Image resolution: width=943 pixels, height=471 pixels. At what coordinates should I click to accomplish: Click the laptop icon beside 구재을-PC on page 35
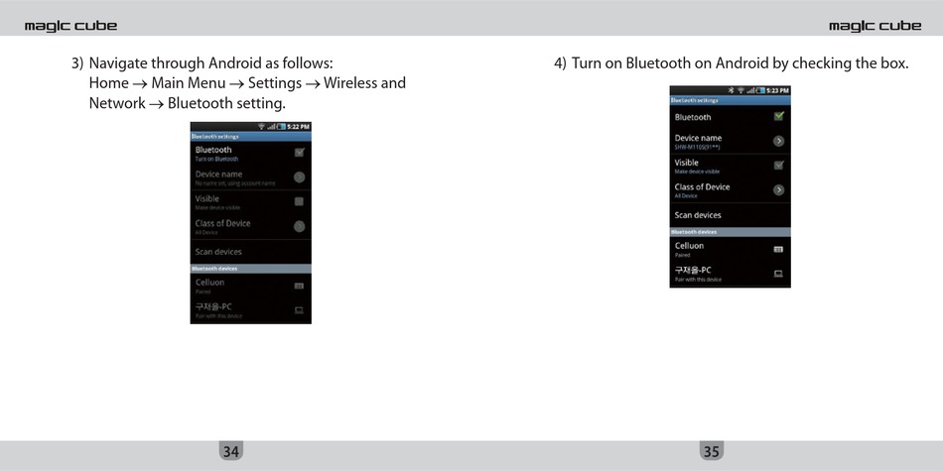(778, 274)
